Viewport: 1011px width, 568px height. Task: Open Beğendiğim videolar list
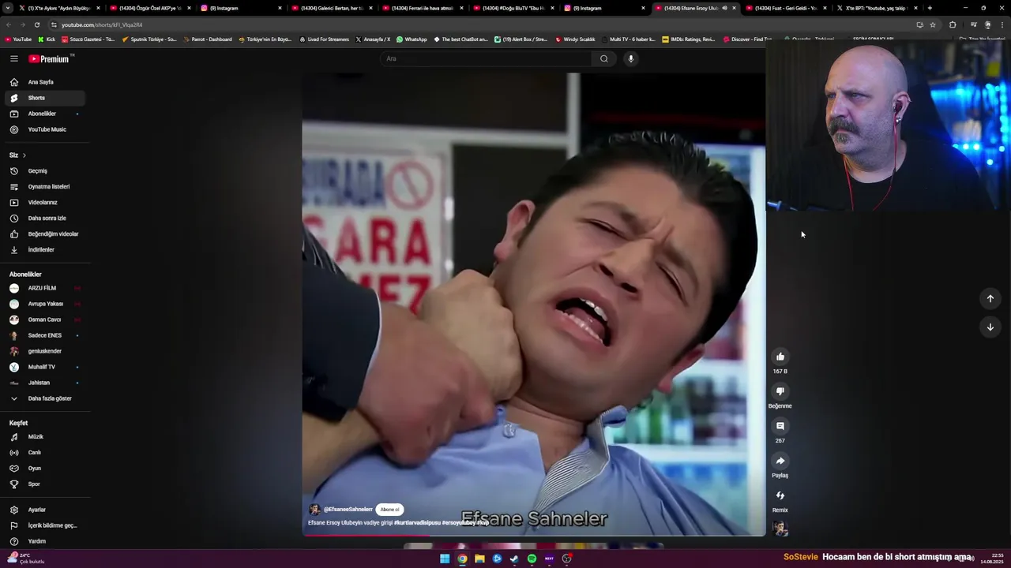coord(43,234)
